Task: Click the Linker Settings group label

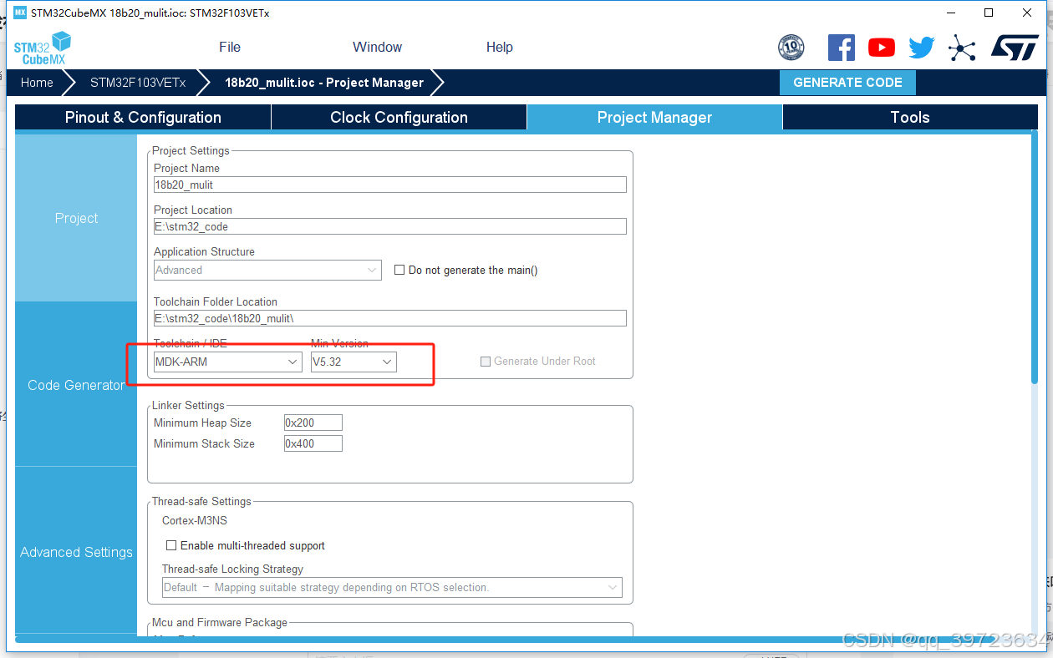Action: [x=188, y=405]
